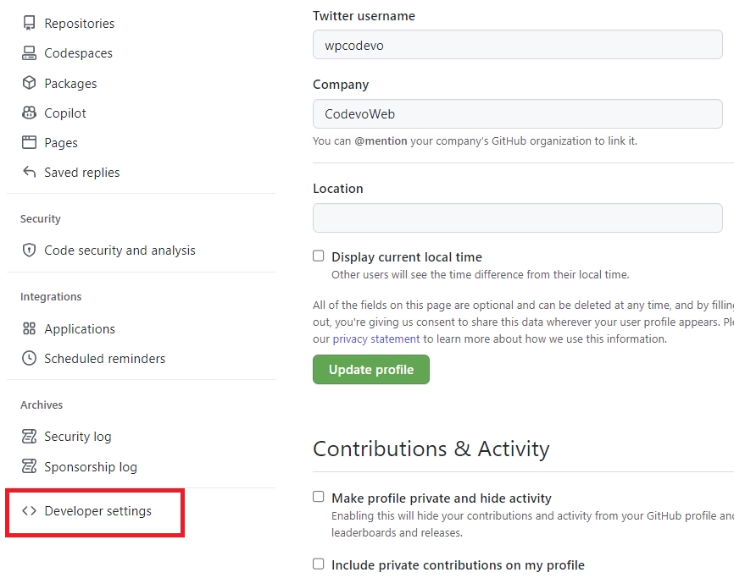Screen dimensions: 734x578
Task: Check Make profile private and hide activity
Action: pos(319,497)
